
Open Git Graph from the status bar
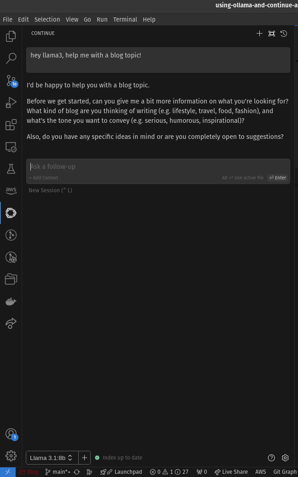tap(285, 471)
